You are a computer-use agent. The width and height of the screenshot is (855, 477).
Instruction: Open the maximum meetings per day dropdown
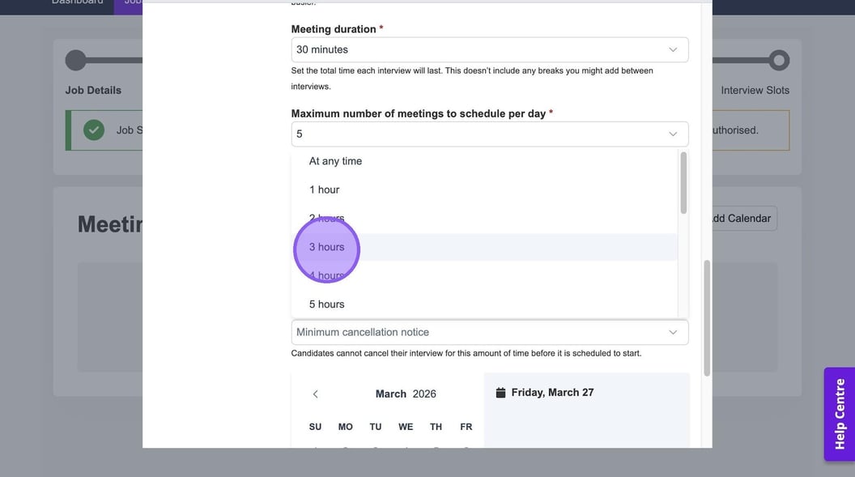pyautogui.click(x=489, y=134)
